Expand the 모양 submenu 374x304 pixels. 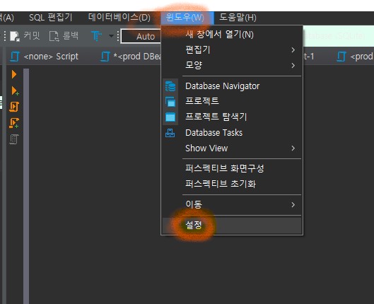pyautogui.click(x=232, y=65)
